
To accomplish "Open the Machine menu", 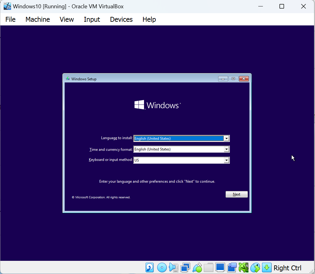I will pos(38,20).
